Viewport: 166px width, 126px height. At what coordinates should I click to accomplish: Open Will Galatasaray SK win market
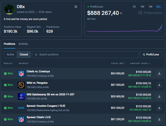click(50, 94)
